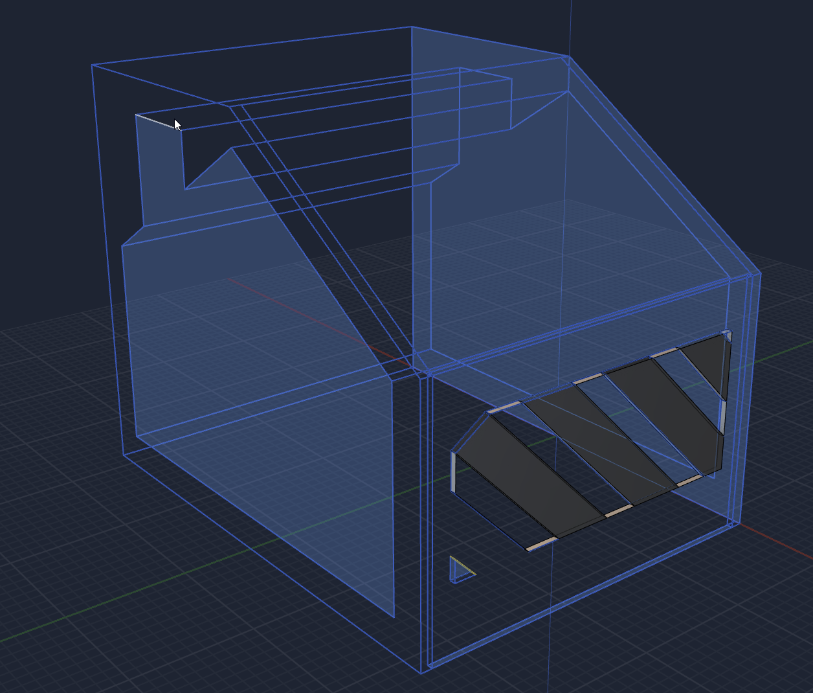Select the tan segment at window's bottom-left corner
The width and height of the screenshot is (813, 693).
[x=540, y=544]
